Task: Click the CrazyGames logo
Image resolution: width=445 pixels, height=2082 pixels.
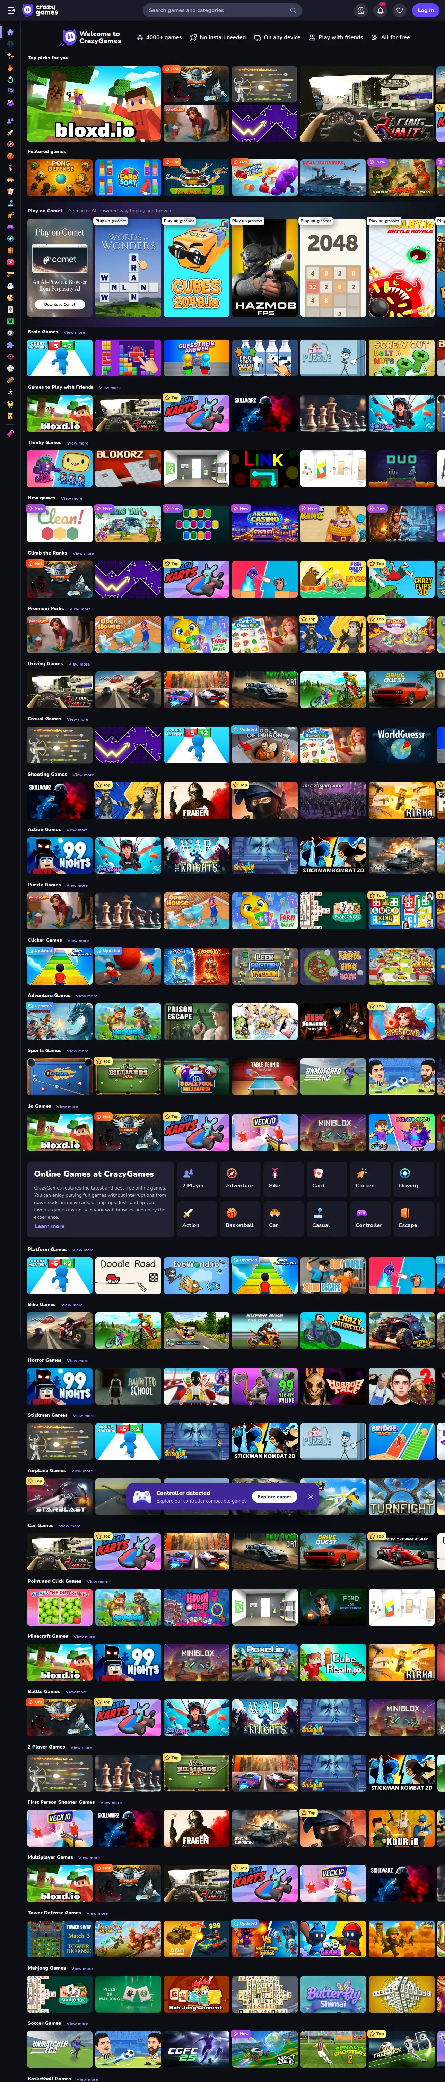Action: (x=41, y=10)
